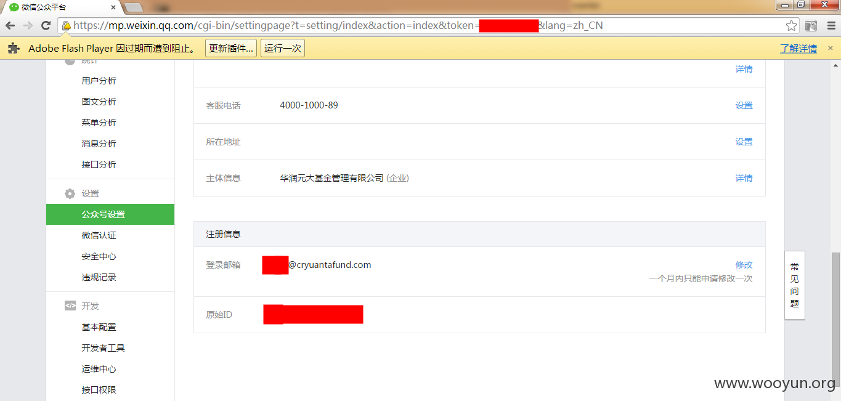Click 设置 link for 所在地址

[x=744, y=142]
